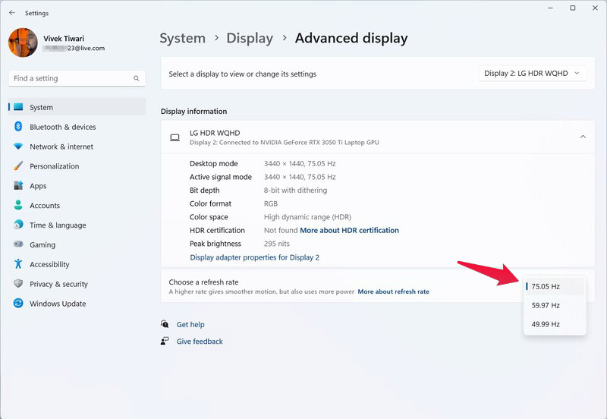Open Time & language settings
Image resolution: width=607 pixels, height=419 pixels.
click(x=77, y=225)
